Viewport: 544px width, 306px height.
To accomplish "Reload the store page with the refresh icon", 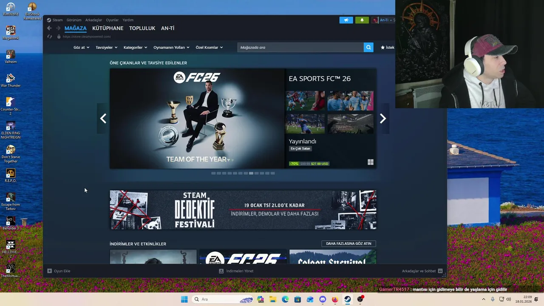I will [x=50, y=37].
